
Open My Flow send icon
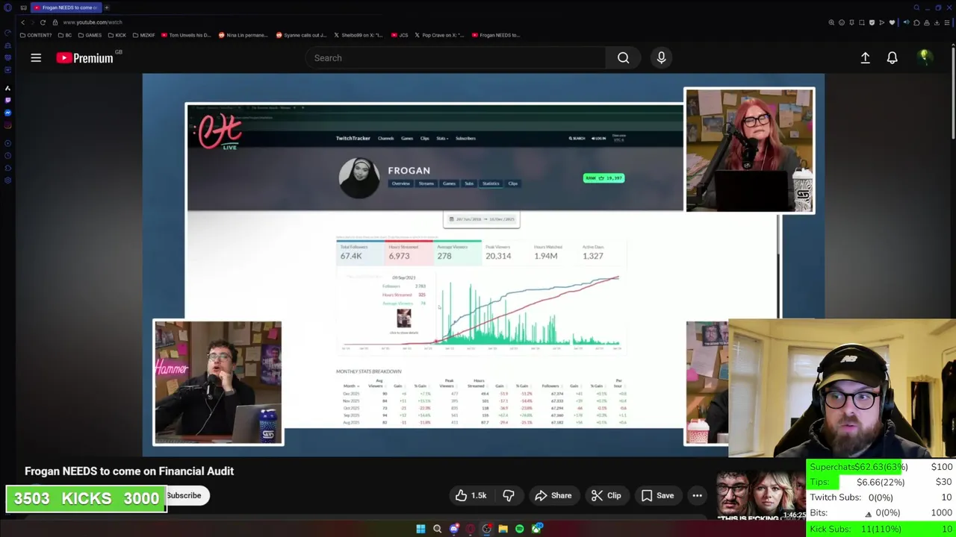tap(882, 22)
